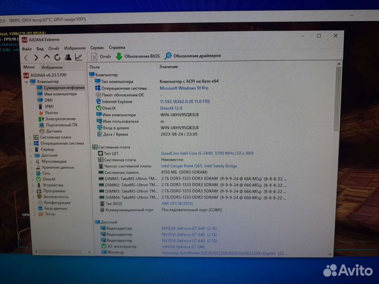The height and width of the screenshot is (284, 379).
Task: Click right scroll arrow under sidebar tree
Action: [x=89, y=252]
